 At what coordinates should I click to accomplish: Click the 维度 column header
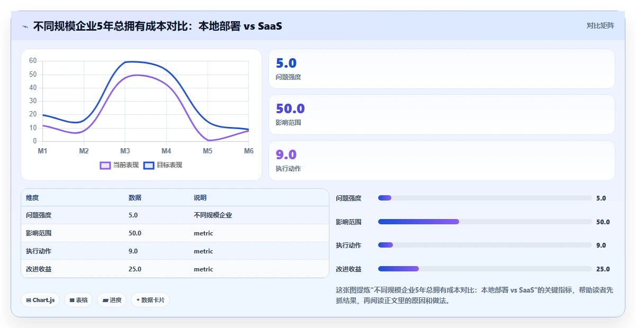click(x=32, y=198)
